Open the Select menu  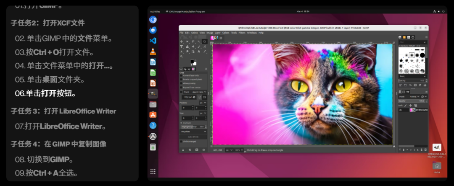[195, 33]
